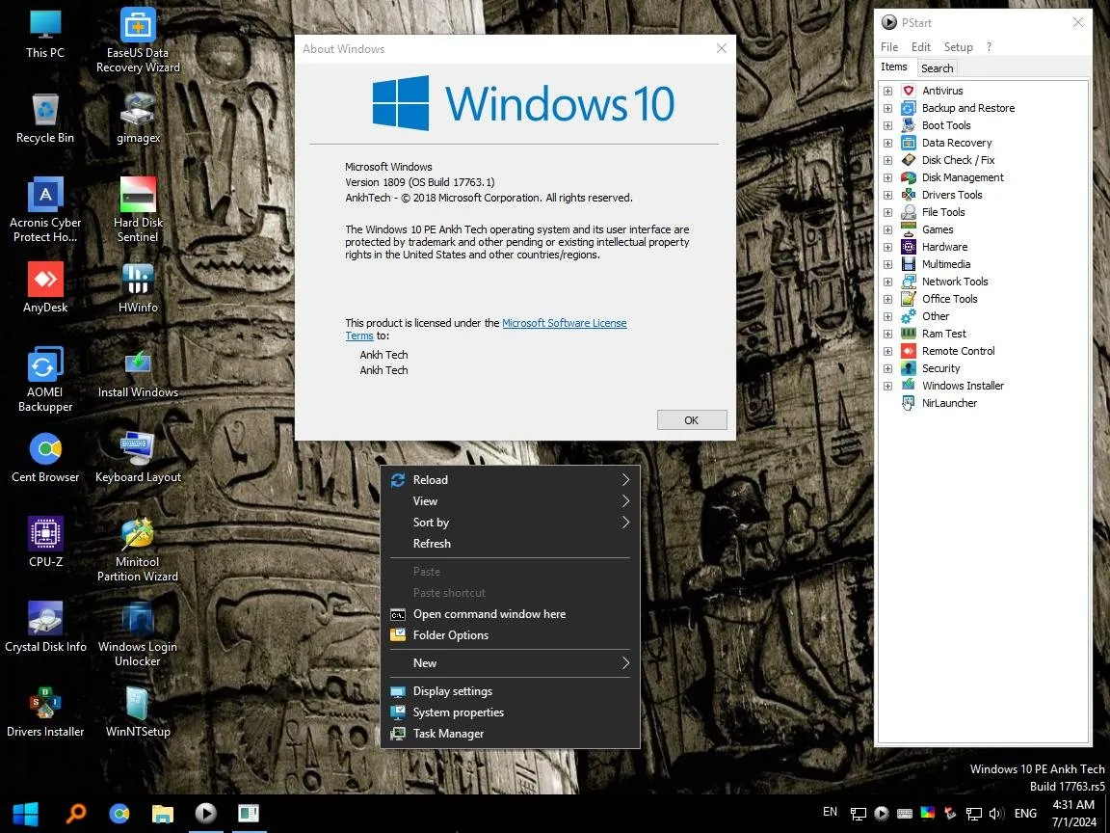The height and width of the screenshot is (833, 1110).
Task: Open the Setup menu in PStart
Action: (959, 46)
